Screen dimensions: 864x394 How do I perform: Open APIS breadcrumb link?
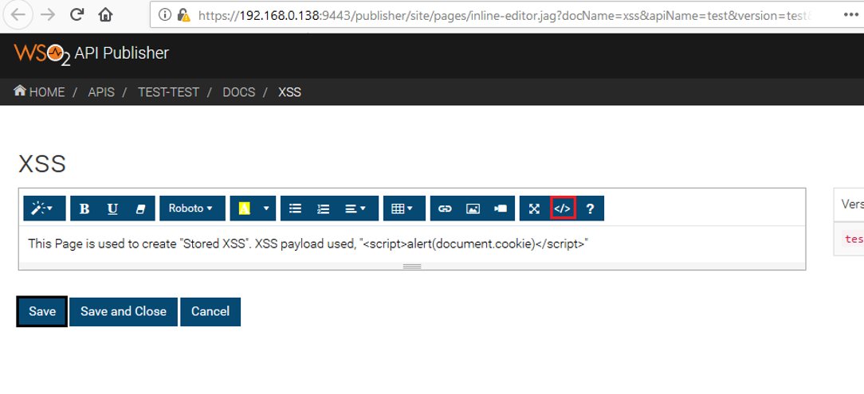101,92
